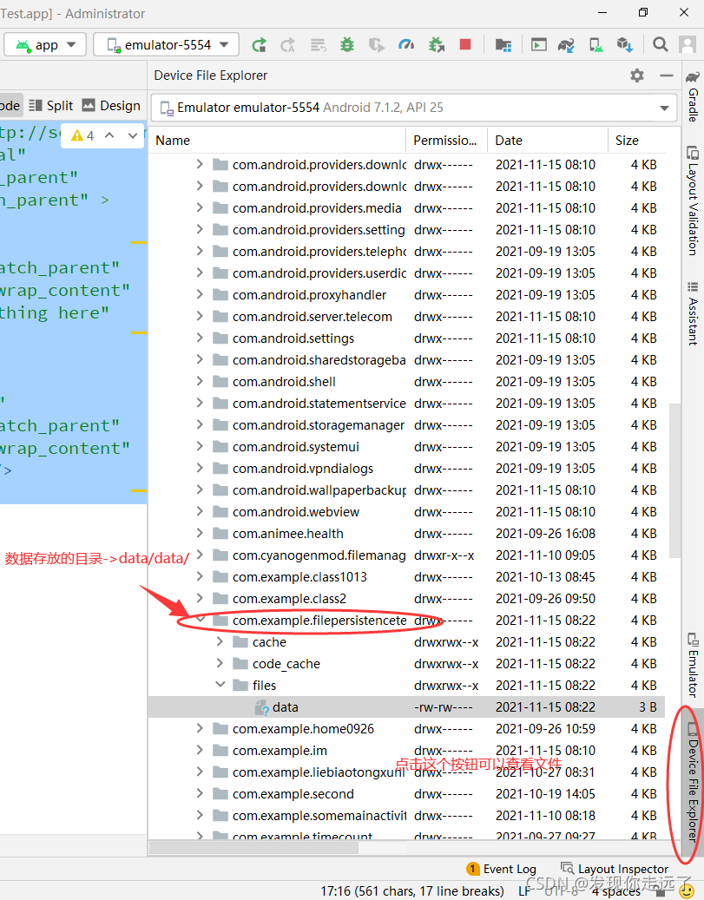Viewport: 704px width, 900px height.
Task: Click Sync Project with Gradle Files icon
Action: click(566, 45)
